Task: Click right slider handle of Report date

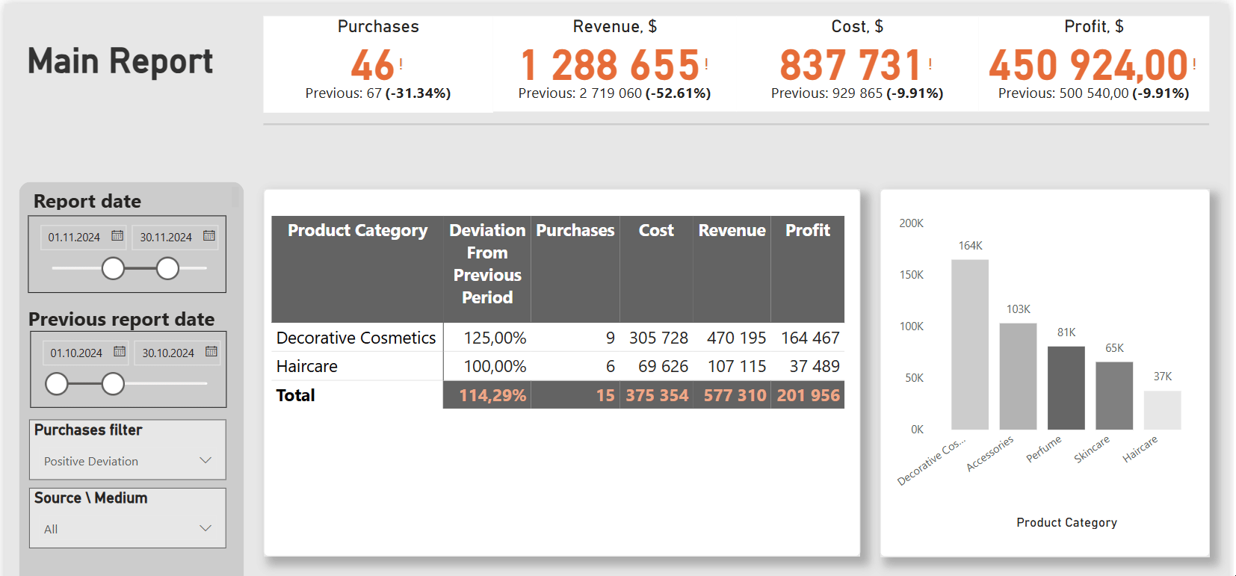Action: pos(167,268)
